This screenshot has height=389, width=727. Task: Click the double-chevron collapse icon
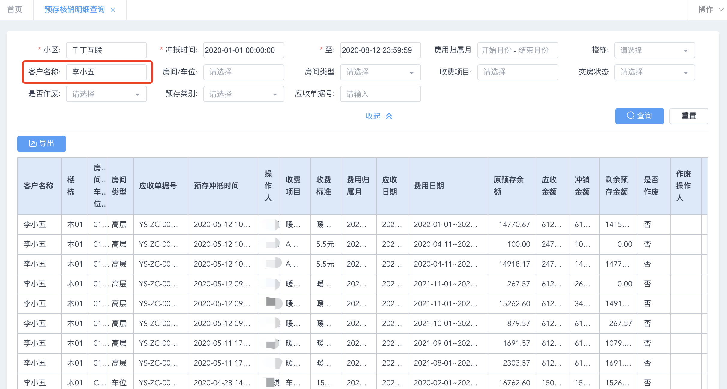click(x=389, y=116)
